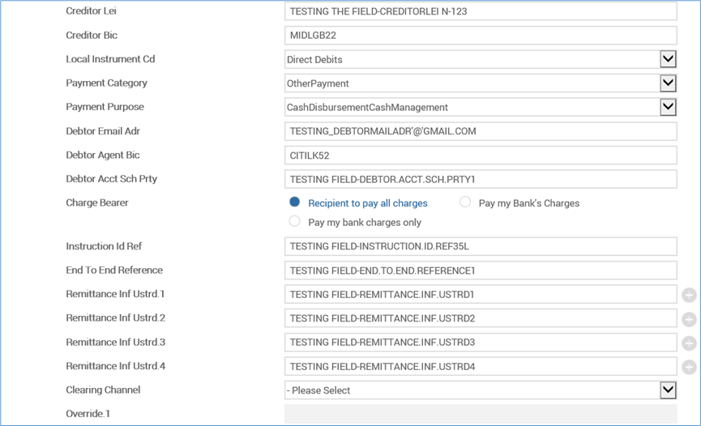This screenshot has width=701, height=426.
Task: Choose 'Pay my Bank's Charges' radio option
Action: point(465,202)
